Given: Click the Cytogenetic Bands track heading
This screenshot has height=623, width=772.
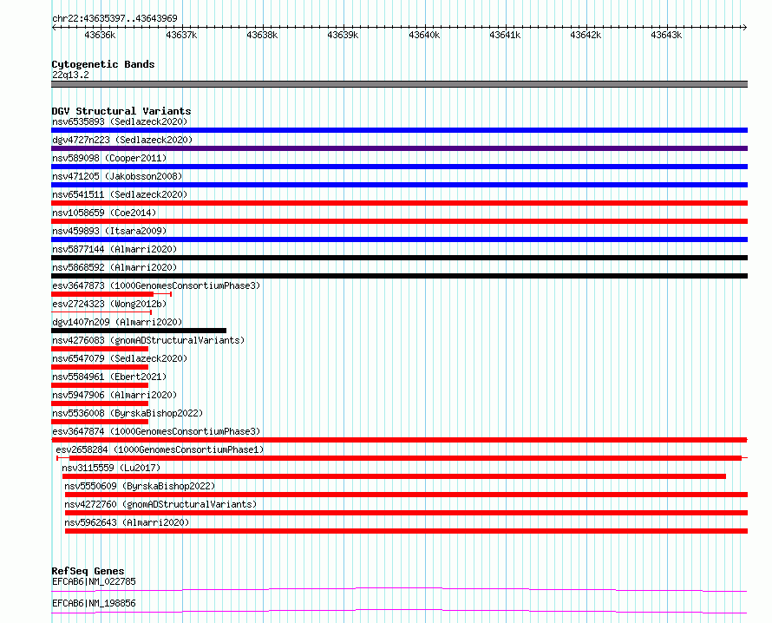Looking at the screenshot, I should pyautogui.click(x=103, y=64).
